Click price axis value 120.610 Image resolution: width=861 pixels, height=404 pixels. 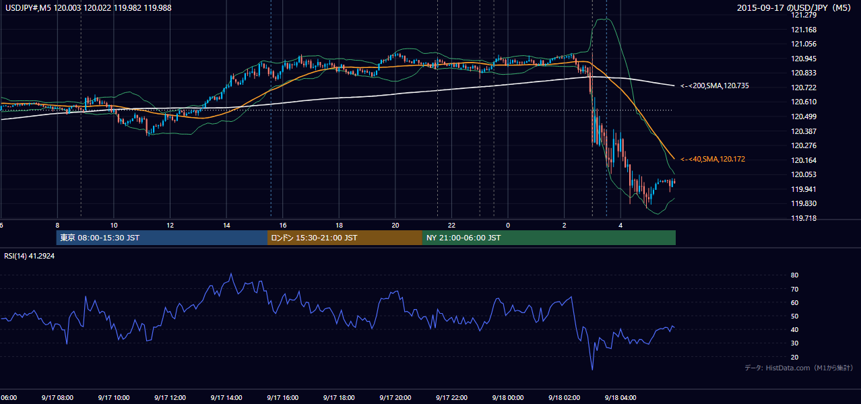point(804,102)
